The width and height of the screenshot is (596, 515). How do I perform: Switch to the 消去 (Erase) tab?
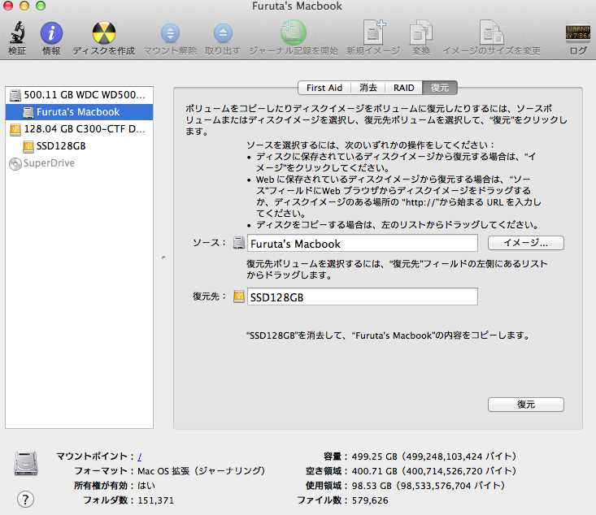click(x=368, y=88)
